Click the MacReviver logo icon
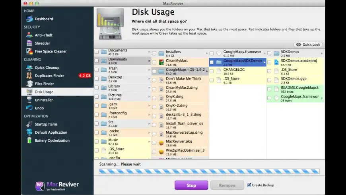 point(40,186)
